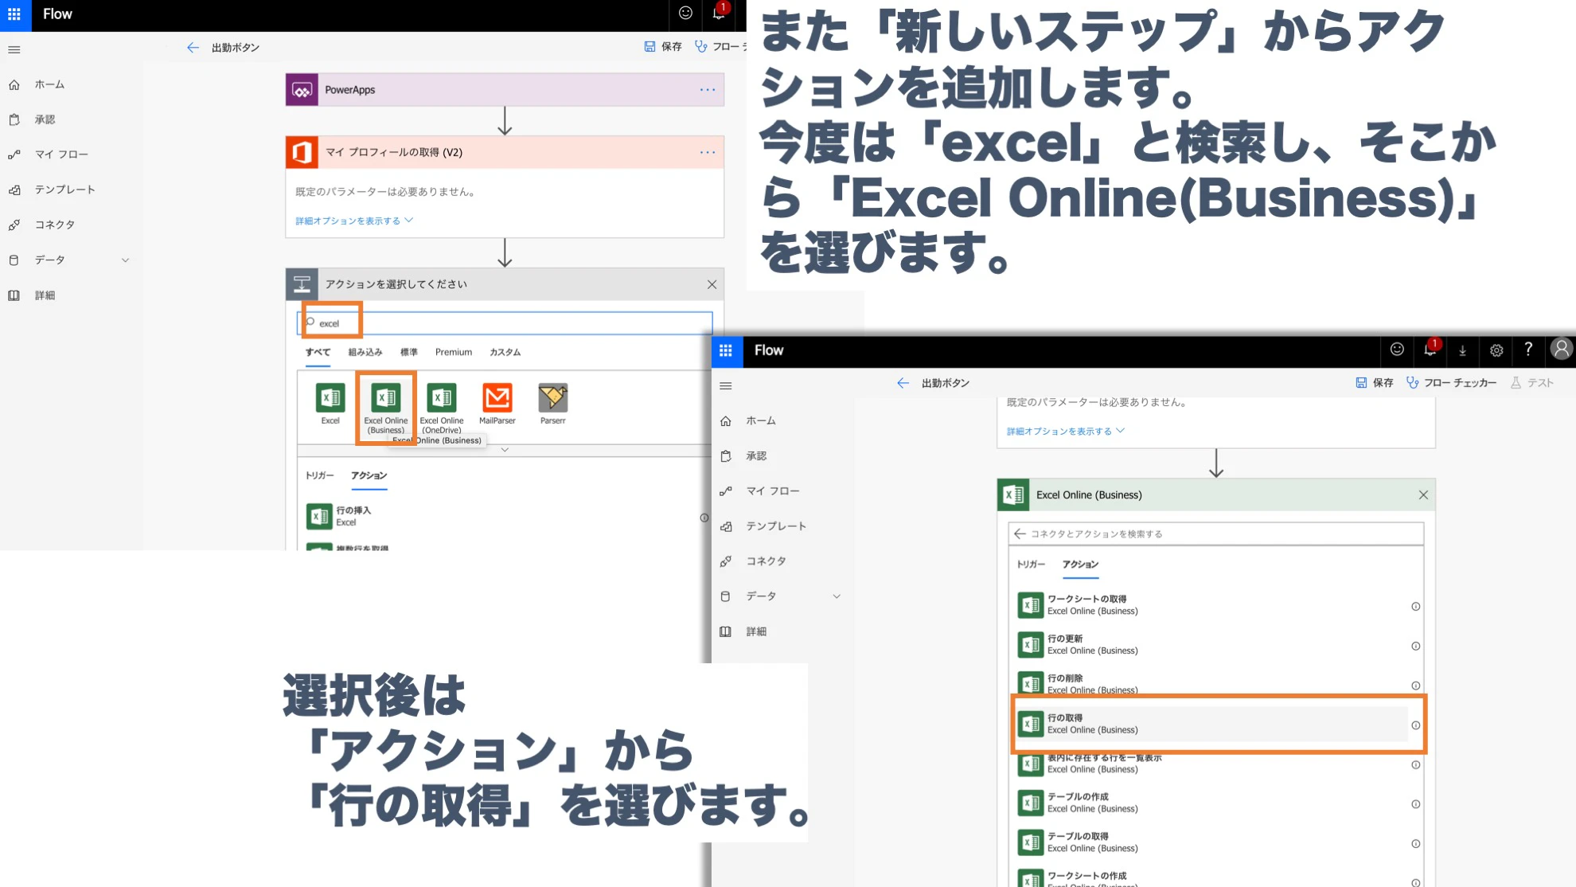This screenshot has width=1576, height=887.
Task: Open フロー チェッカー in right window
Action: [x=1452, y=383]
